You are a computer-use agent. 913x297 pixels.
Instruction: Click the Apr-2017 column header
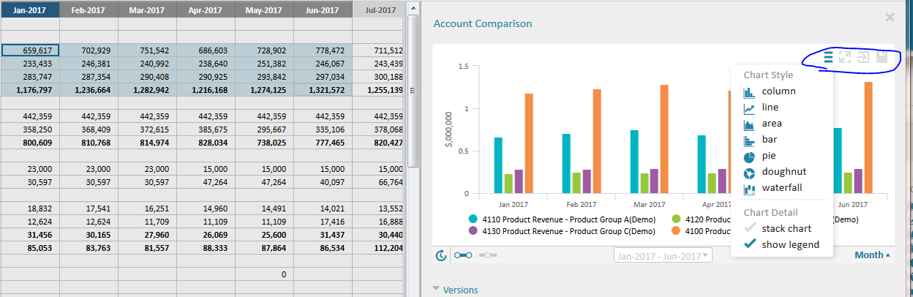206,10
